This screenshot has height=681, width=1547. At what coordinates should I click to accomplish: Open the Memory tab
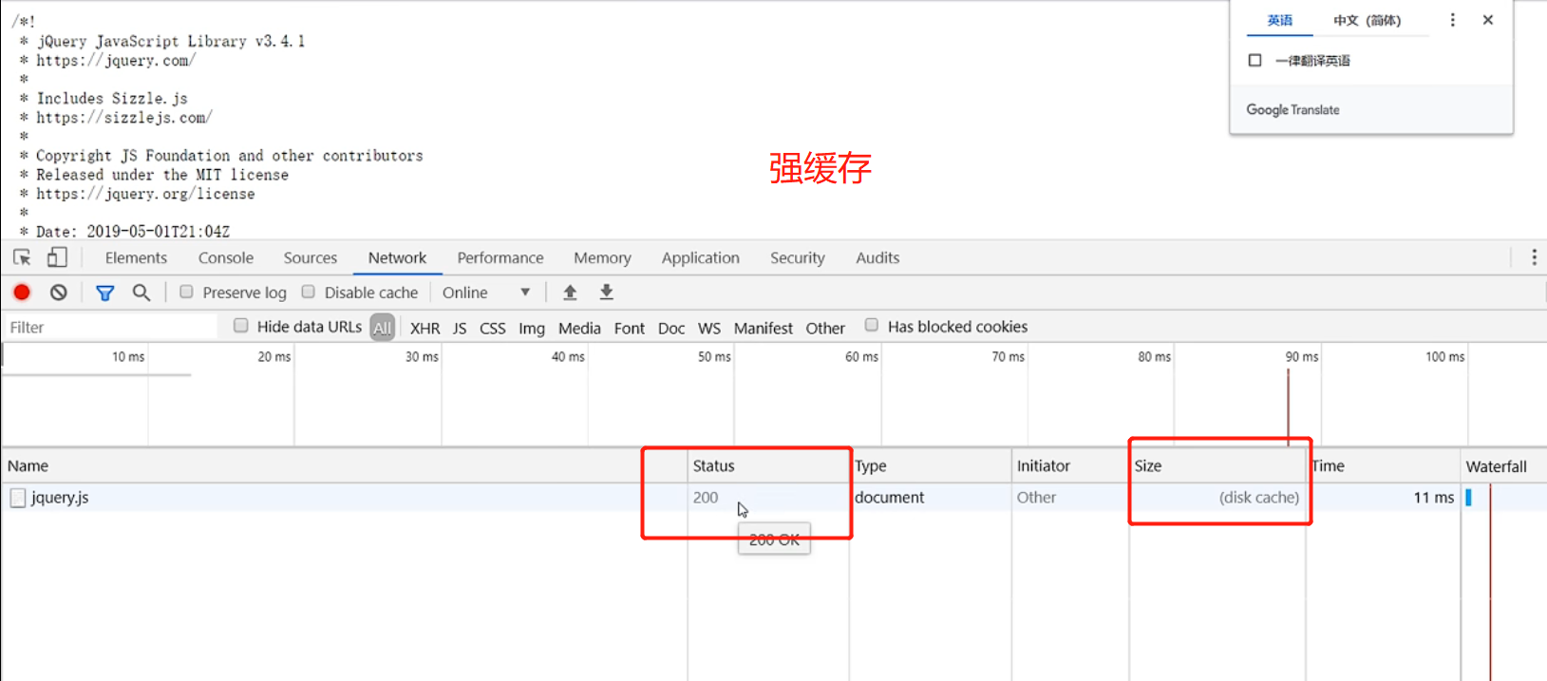point(602,257)
